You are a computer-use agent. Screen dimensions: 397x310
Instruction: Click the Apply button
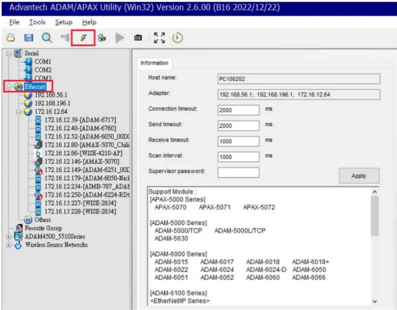(359, 176)
